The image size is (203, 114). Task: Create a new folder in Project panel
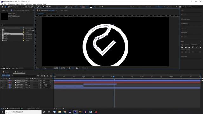pos(4,68)
